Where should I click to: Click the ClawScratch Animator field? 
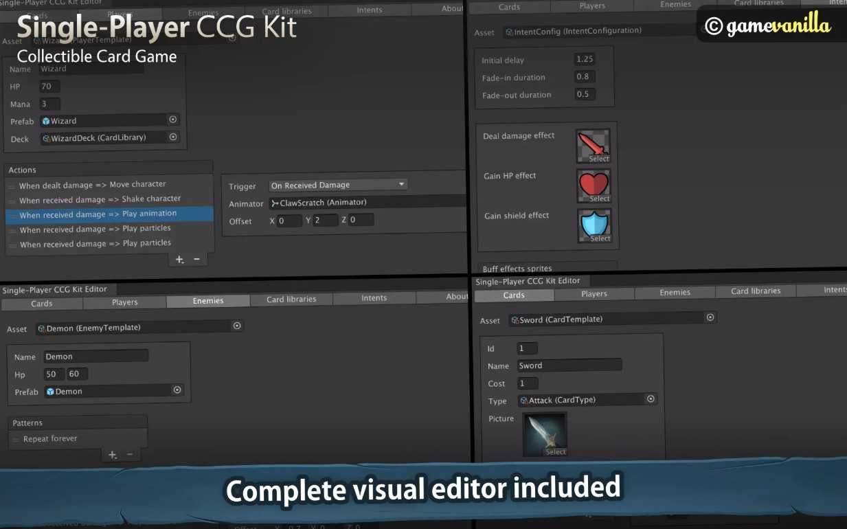tap(368, 202)
